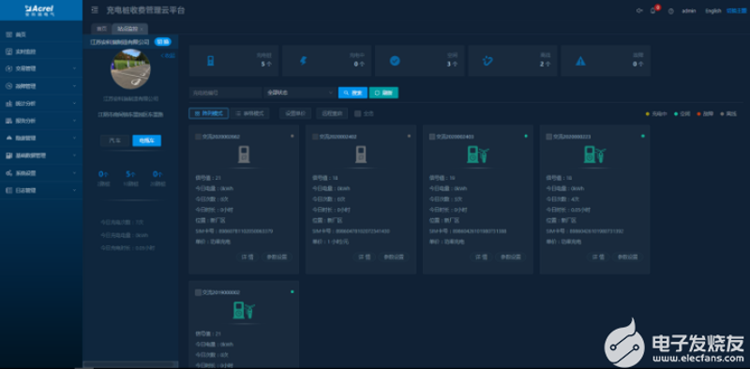The height and width of the screenshot is (369, 750).
Task: Click the idle checkmark status icon
Action: point(395,61)
